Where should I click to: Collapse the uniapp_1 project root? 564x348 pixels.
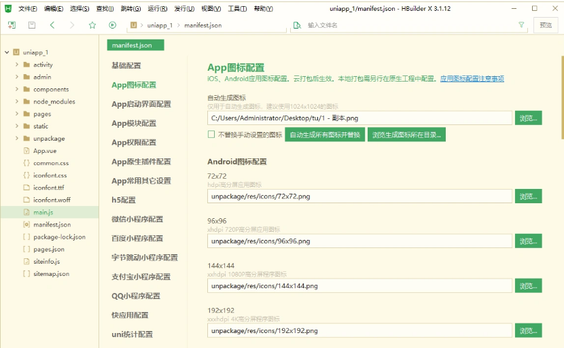coord(6,52)
